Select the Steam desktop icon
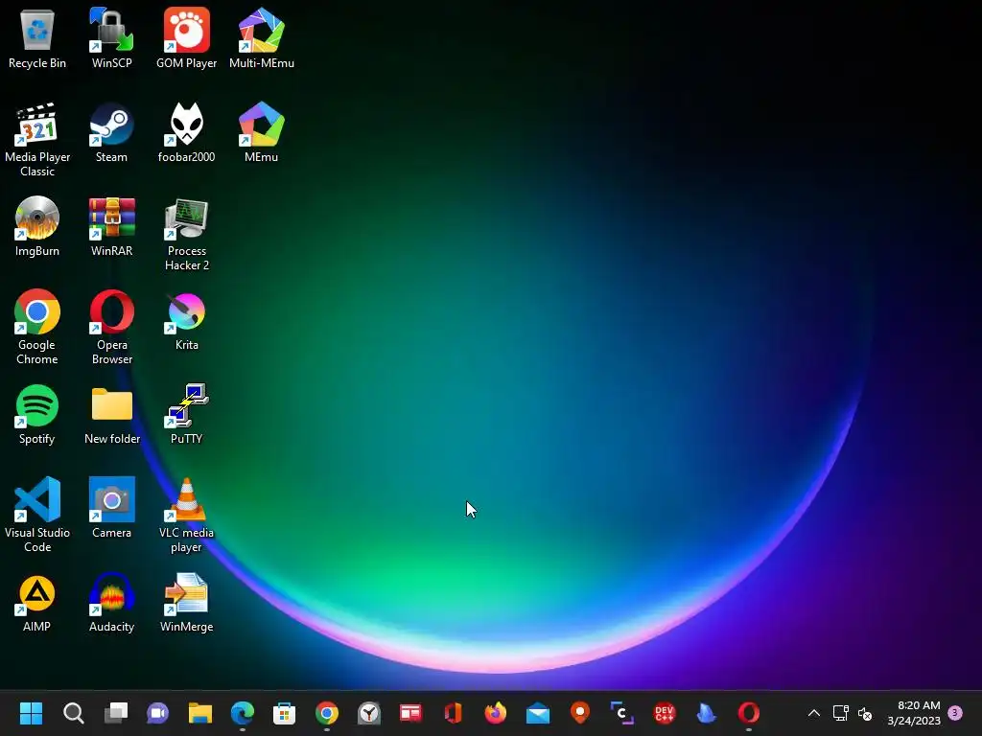The image size is (982, 736). (111, 132)
